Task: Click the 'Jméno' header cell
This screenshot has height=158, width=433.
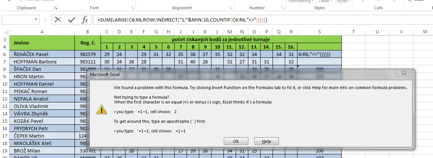Action: click(42, 43)
